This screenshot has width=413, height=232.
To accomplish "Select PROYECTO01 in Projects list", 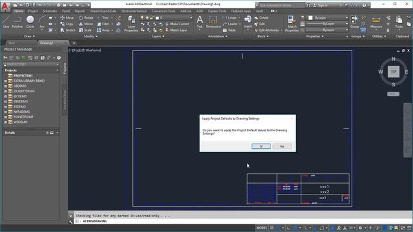I will point(23,76).
